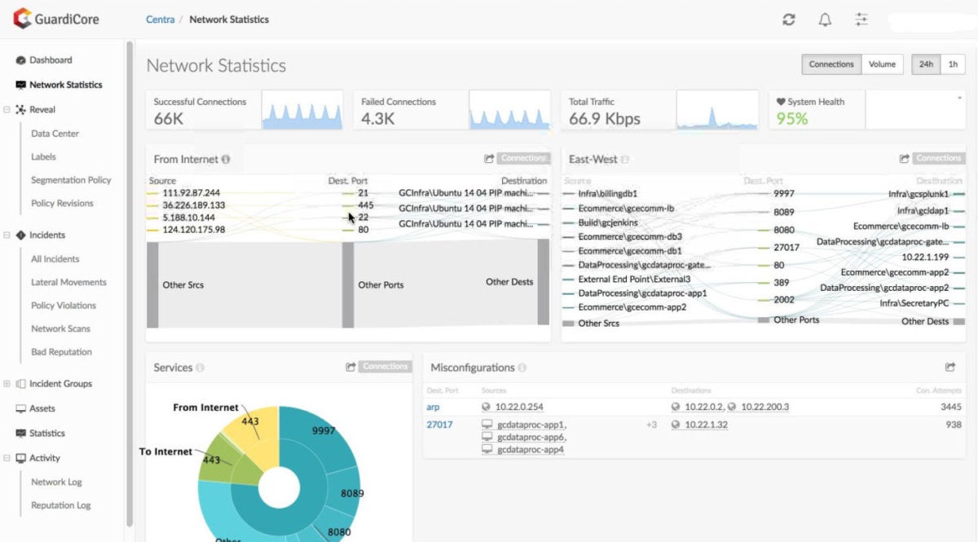Screen dimensions: 978x542
Task: Click the Dashboard gauge icon in the sidebar
Action: 20,60
